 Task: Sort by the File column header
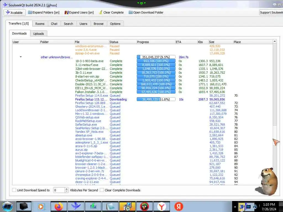[92, 42]
